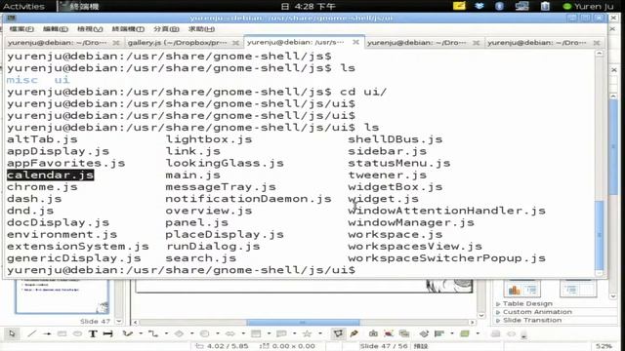
Task: Click the Rotate tool icon
Action: click(x=424, y=333)
